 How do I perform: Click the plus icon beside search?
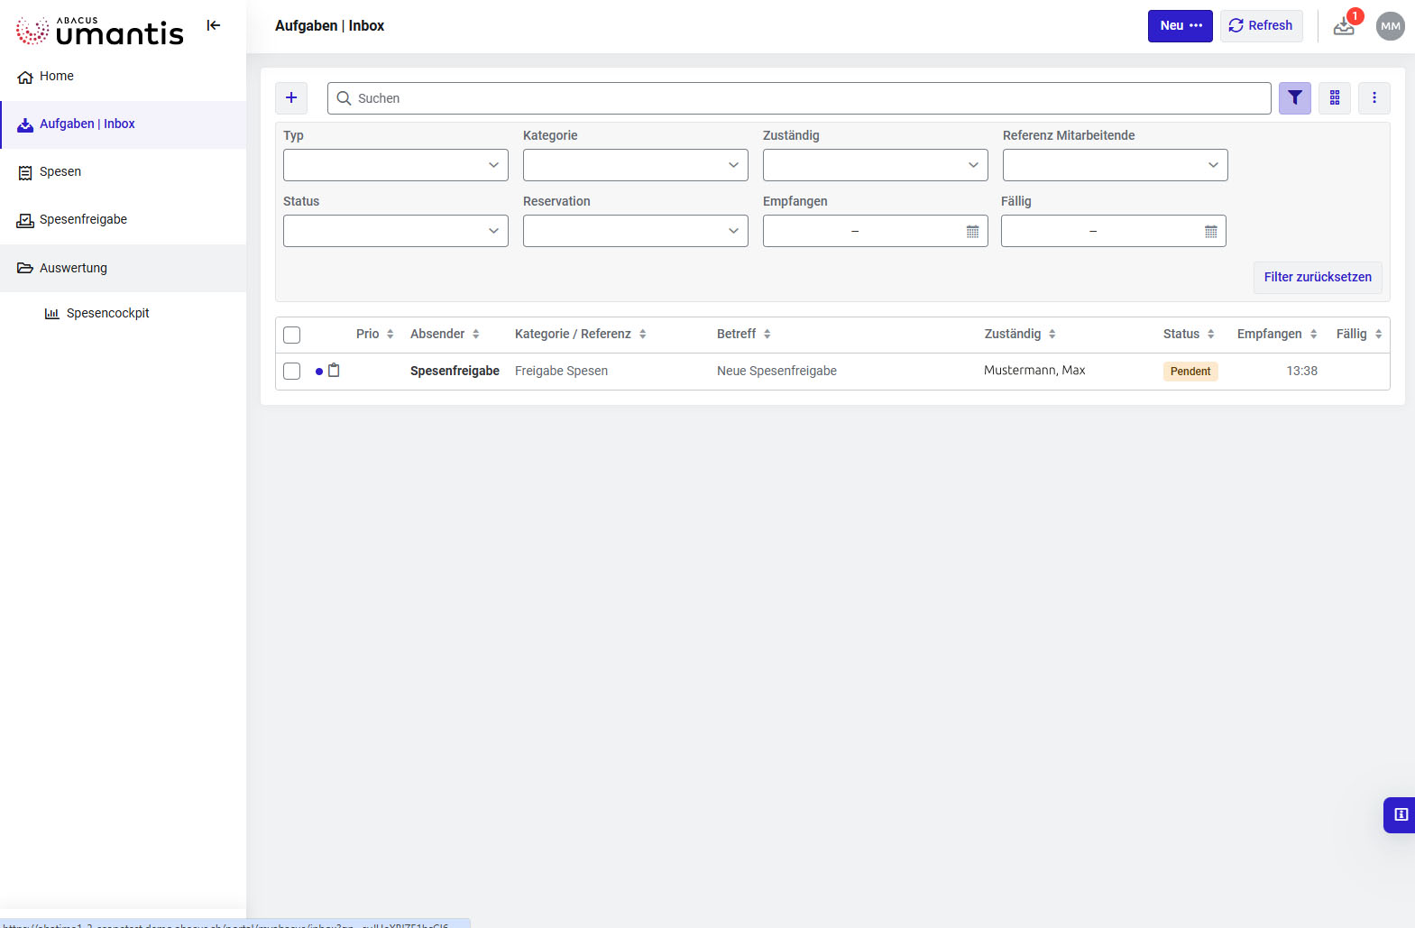coord(291,98)
